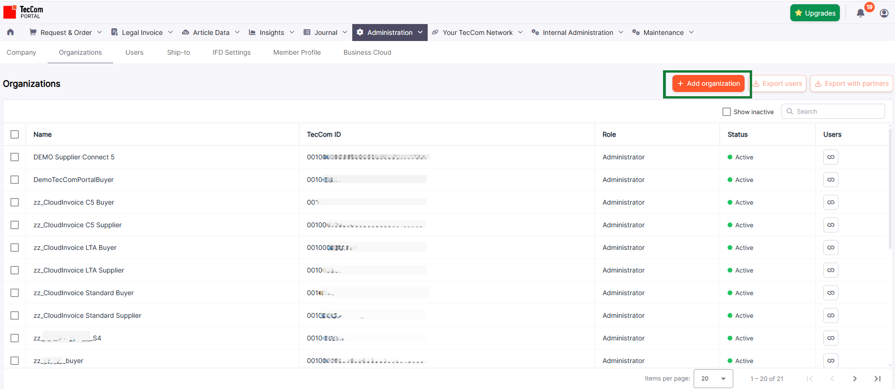Image resolution: width=895 pixels, height=389 pixels.
Task: Open the items per page dropdown
Action: (x=713, y=379)
